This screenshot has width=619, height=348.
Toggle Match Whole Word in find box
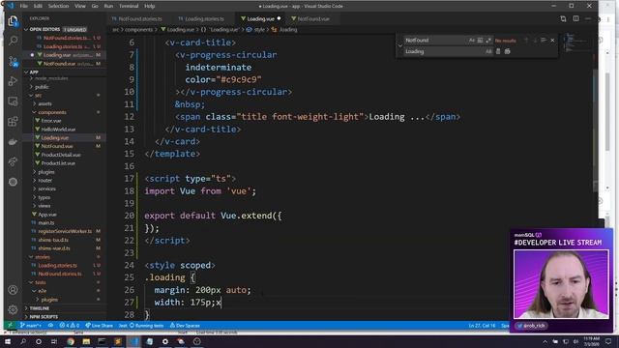(480, 41)
